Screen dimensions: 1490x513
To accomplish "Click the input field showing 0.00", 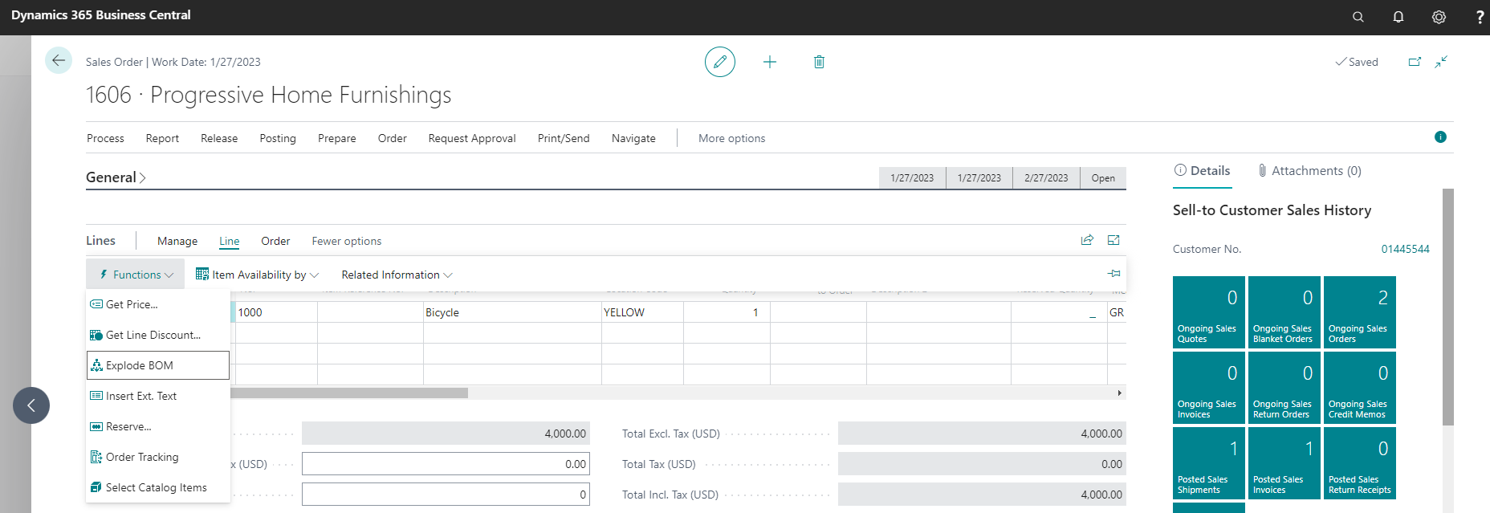I will tap(446, 464).
